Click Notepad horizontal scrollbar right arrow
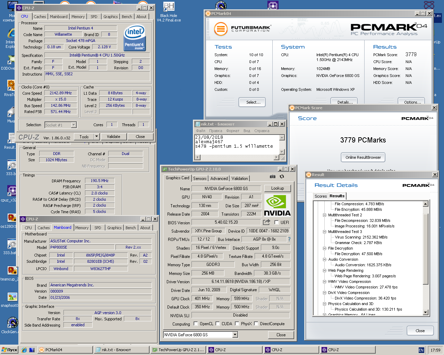 click(276, 157)
